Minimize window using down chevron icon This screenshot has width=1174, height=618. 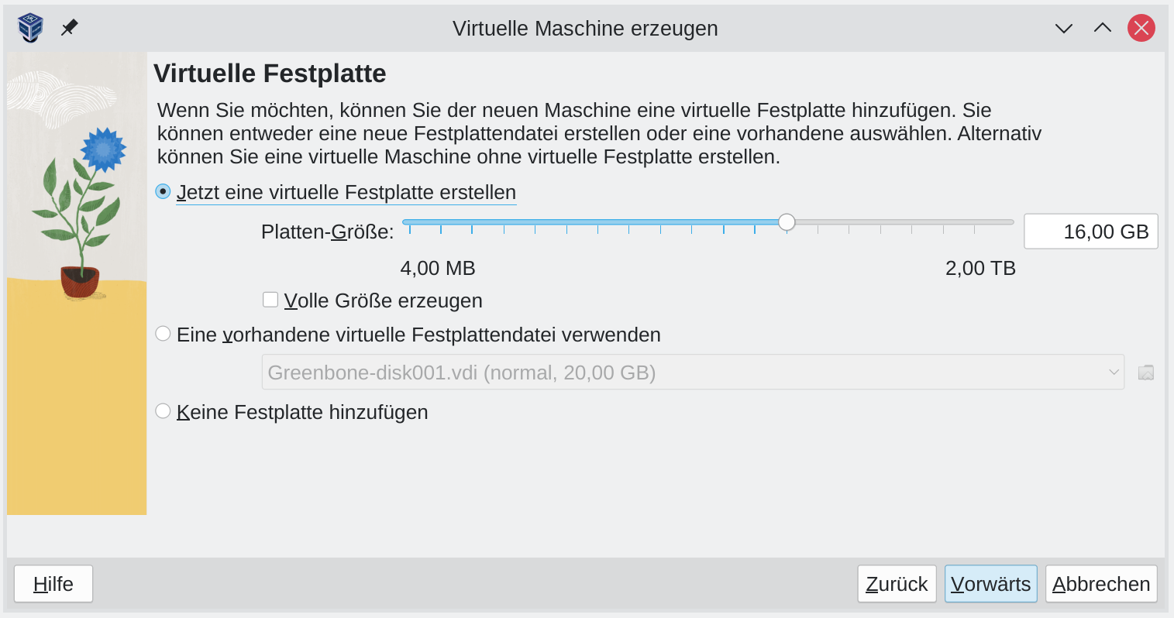(x=1064, y=29)
